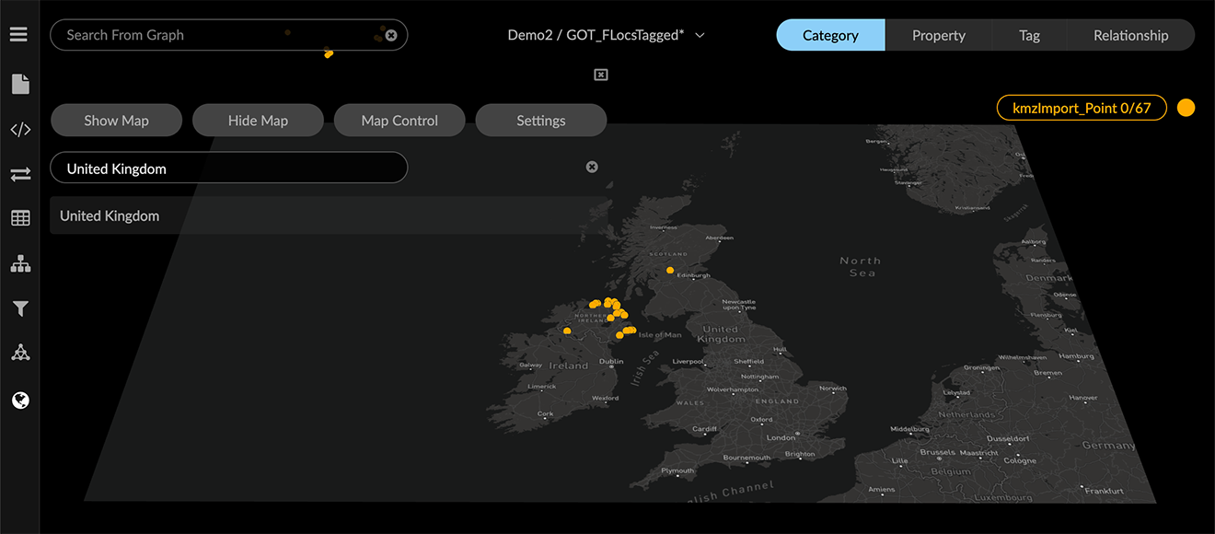Clear the Search From Graph field
This screenshot has width=1215, height=534.
390,35
